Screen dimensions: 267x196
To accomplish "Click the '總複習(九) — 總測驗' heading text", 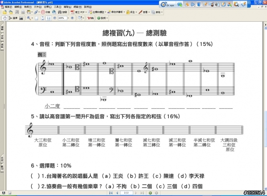I will (134, 33).
